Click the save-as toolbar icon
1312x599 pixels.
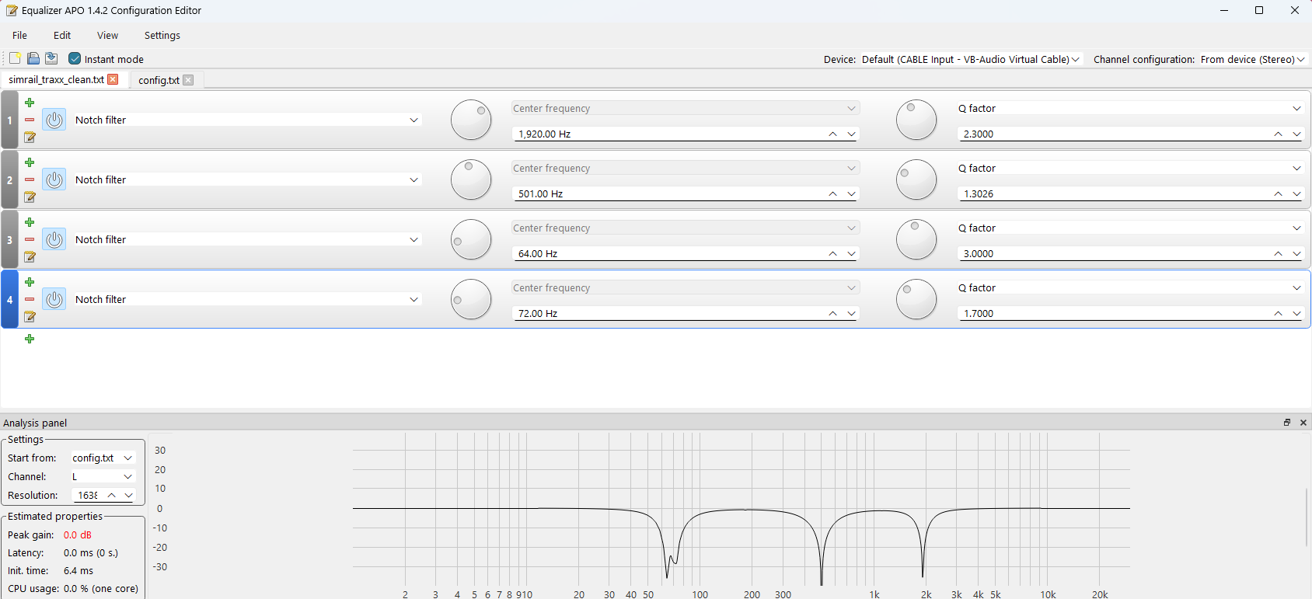[51, 58]
